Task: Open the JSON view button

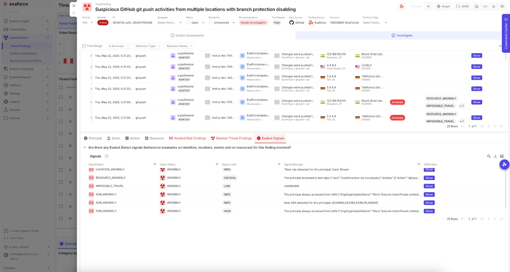Action: click(x=462, y=6)
